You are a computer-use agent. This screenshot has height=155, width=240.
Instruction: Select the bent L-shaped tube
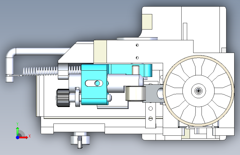[31, 61]
